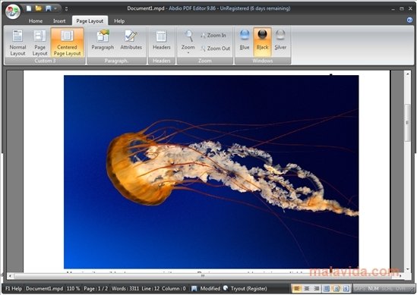
Task: Open the round application menu orb
Action: click(12, 11)
